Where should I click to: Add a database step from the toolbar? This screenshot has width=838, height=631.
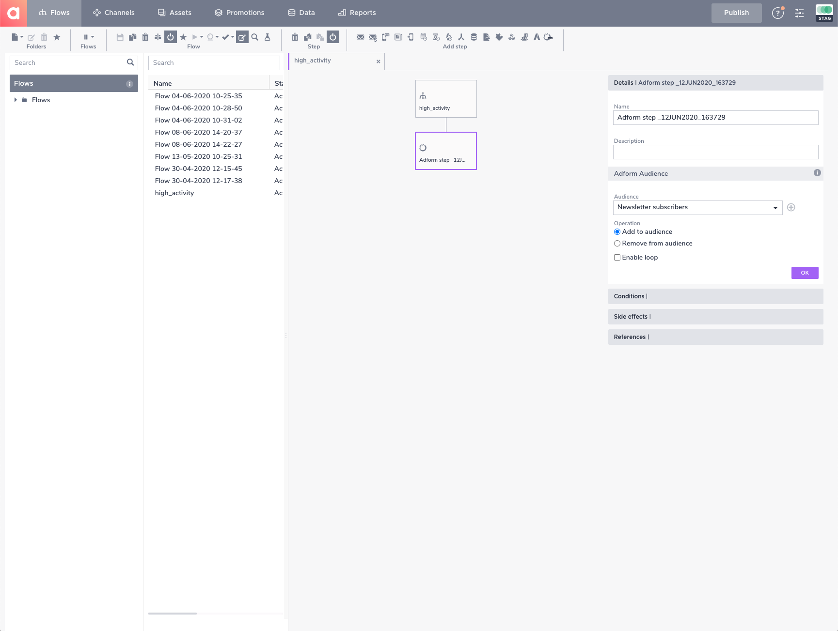click(474, 37)
